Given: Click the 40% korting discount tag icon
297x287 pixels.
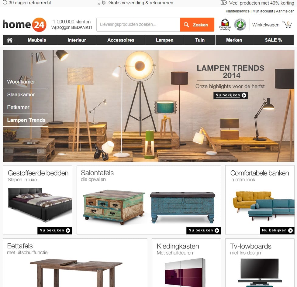Looking at the screenshot, I should [224, 3].
